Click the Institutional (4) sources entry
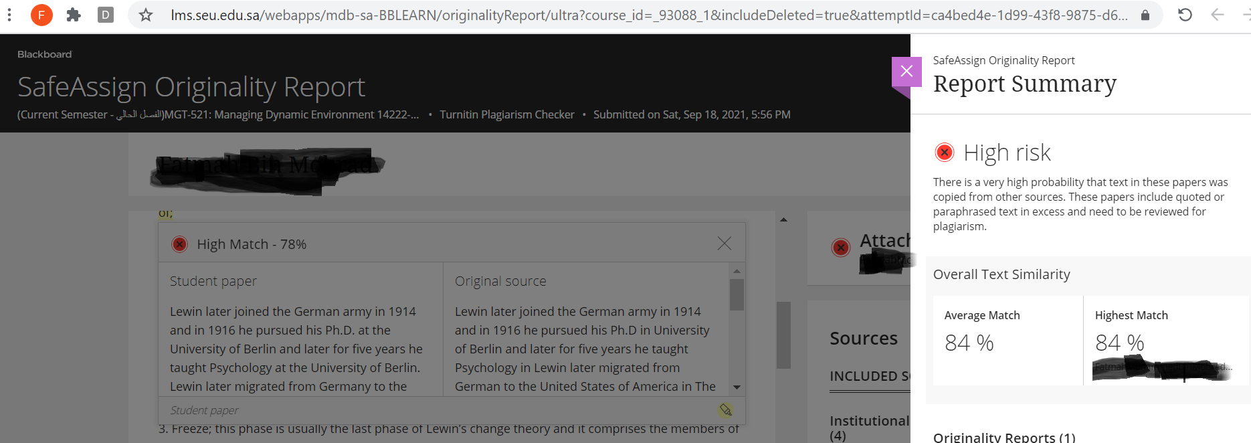Viewport: 1251px width, 443px height. click(x=869, y=428)
